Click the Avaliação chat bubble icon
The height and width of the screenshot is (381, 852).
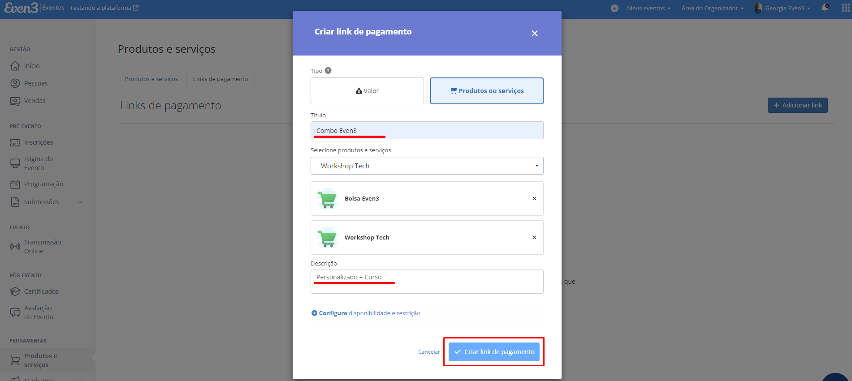click(x=15, y=313)
